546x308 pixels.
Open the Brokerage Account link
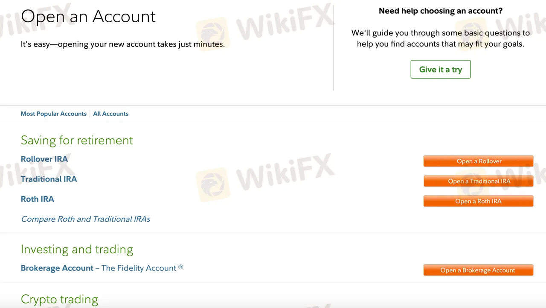coord(57,268)
